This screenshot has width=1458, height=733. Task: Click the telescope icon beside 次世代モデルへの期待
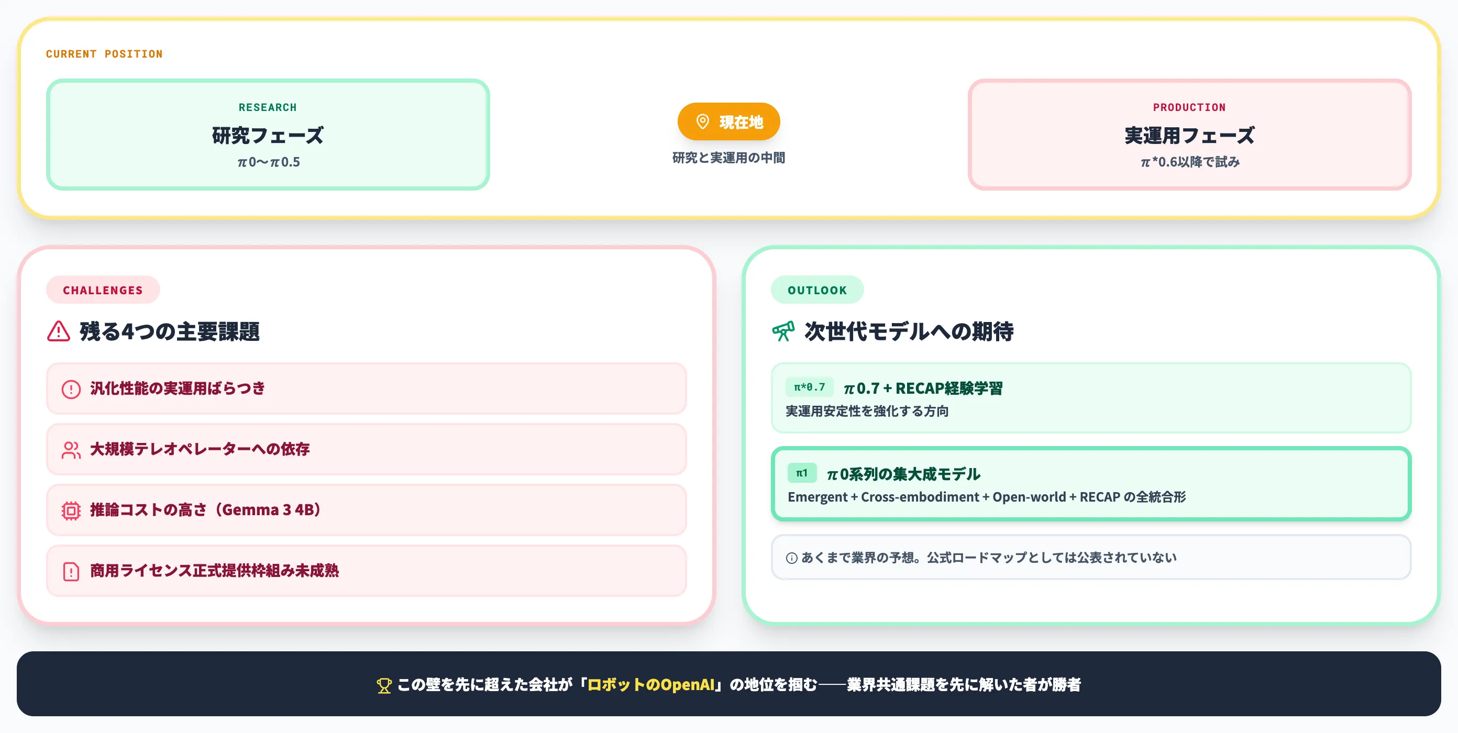783,331
